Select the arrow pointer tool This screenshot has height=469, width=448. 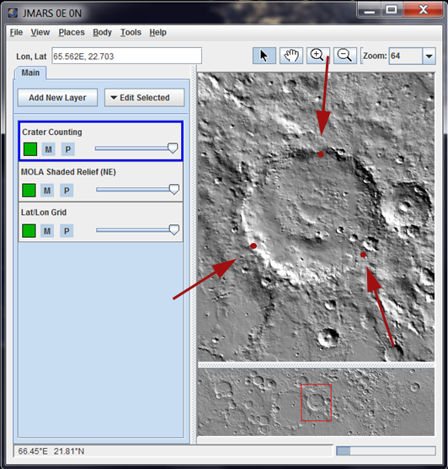click(264, 56)
